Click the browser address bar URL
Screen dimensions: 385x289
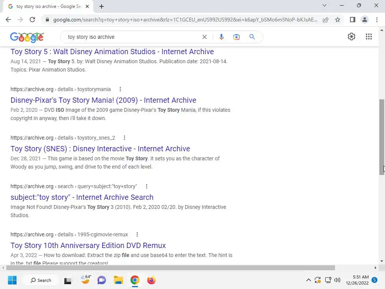click(185, 20)
